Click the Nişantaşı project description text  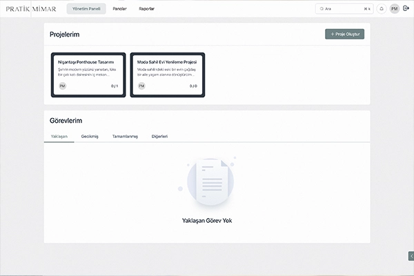(x=87, y=72)
